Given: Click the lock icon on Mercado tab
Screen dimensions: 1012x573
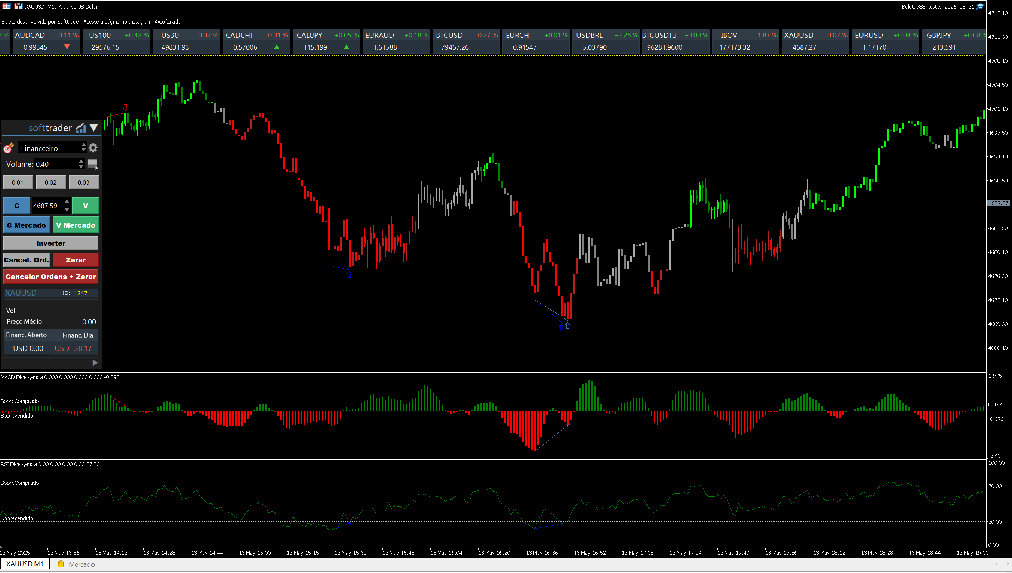Looking at the screenshot, I should pos(61,564).
